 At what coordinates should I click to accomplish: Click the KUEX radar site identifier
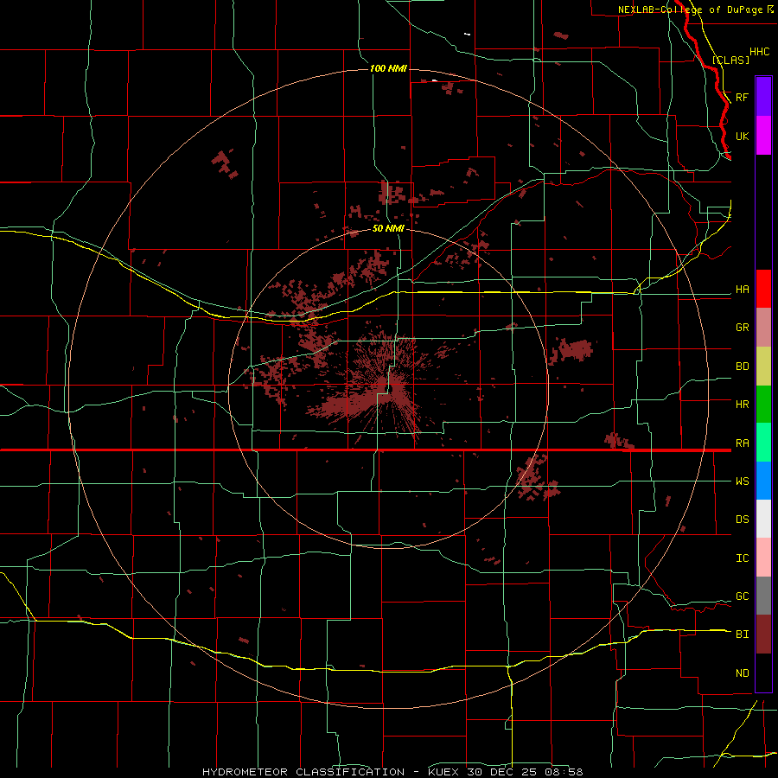444,772
